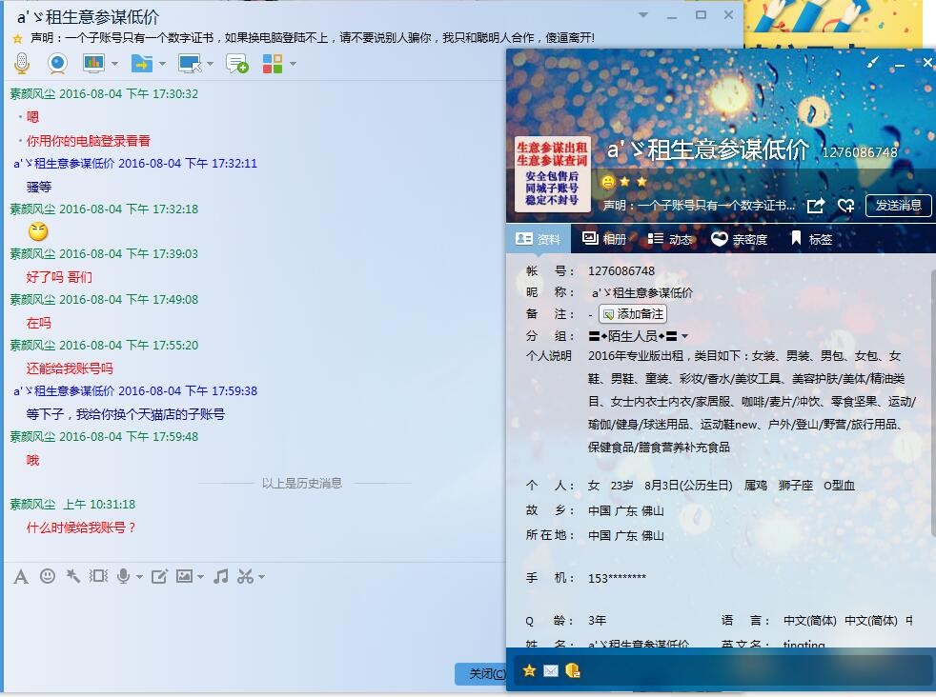Click the heart-plus like icon on profile
Image resolution: width=936 pixels, height=697 pixels.
[x=845, y=206]
